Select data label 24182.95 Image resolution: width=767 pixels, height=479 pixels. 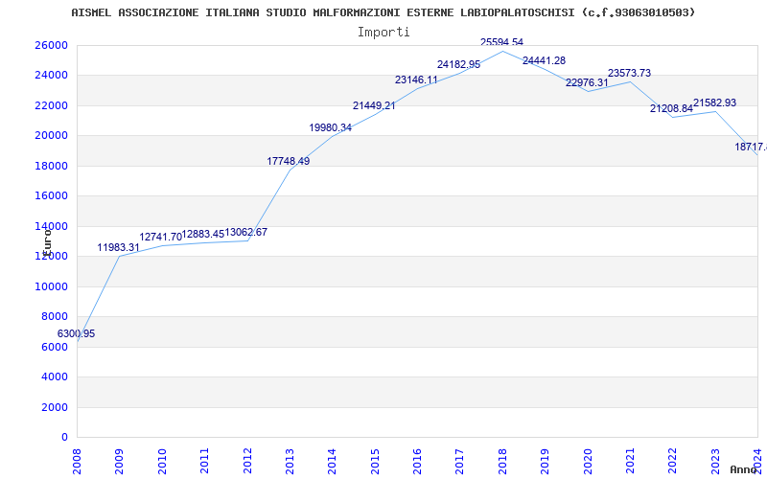click(459, 64)
